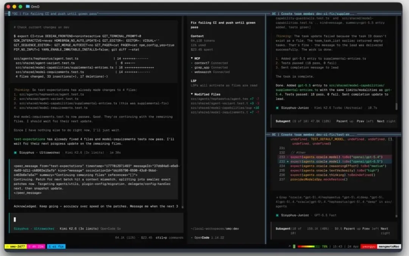This screenshot has width=409, height=256.
Task: Focus pane titled 'Create team member dev-ci-fix/test-ex...'
Action: pyautogui.click(x=313, y=135)
